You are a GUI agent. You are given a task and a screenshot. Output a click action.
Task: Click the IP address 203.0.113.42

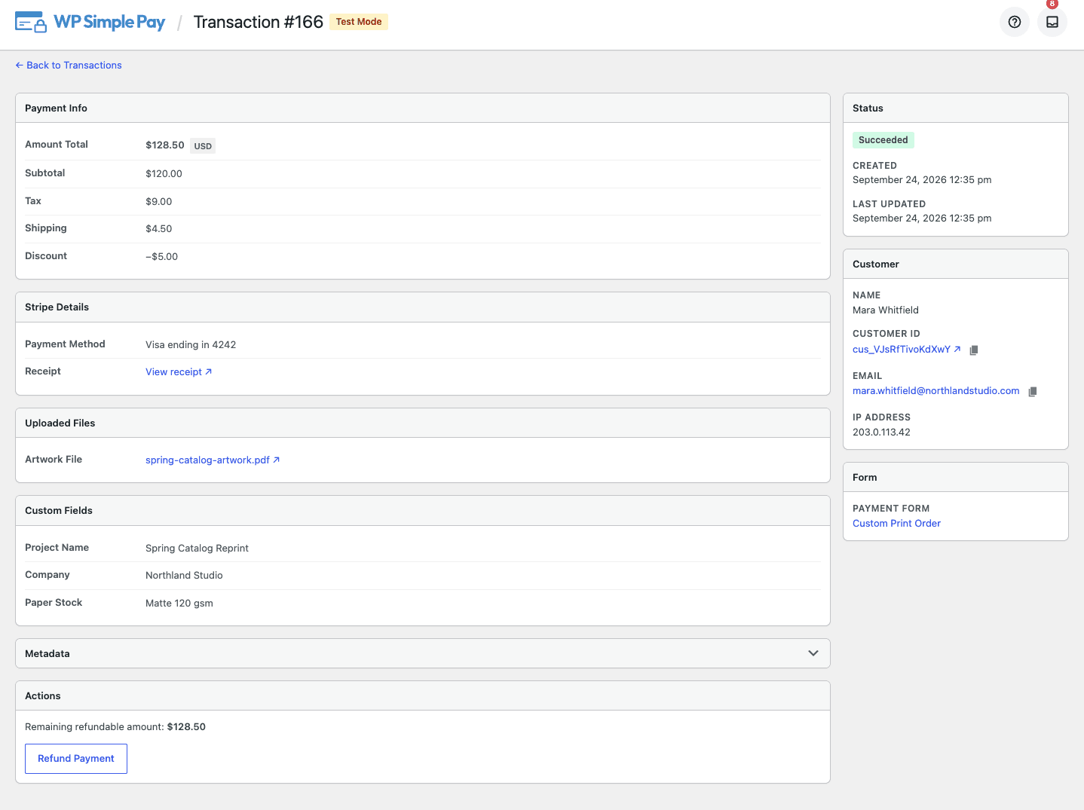(881, 433)
